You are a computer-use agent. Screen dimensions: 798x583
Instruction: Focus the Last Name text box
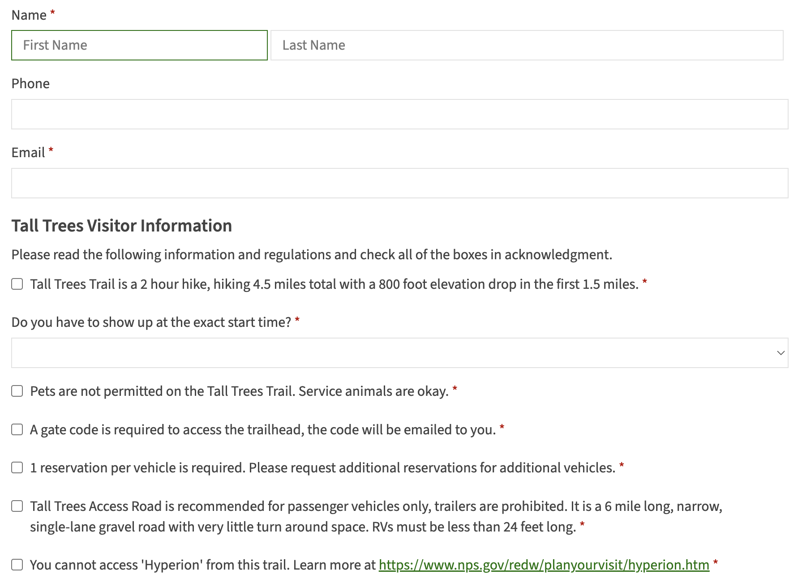click(x=527, y=45)
